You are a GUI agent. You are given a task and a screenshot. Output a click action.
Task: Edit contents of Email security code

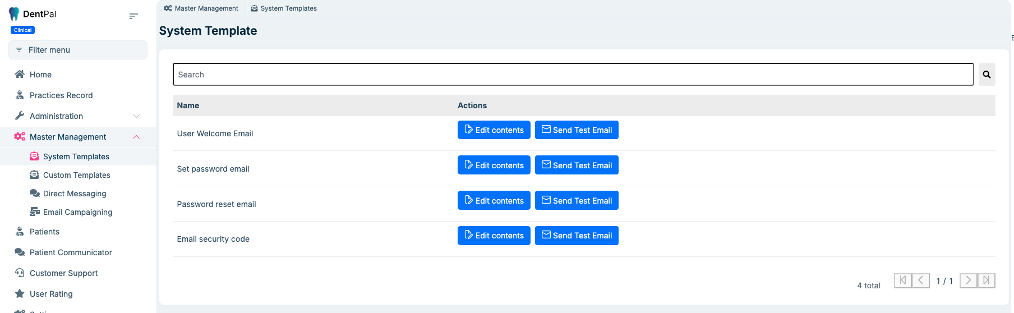(494, 236)
